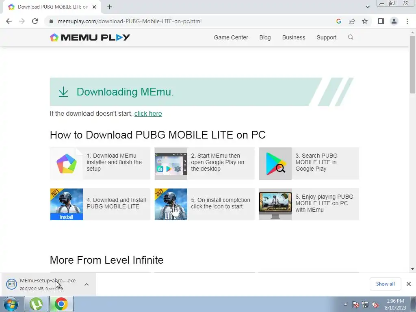Viewport: 416px width, 312px height.
Task: Click the MEmu pentagon logo thumbnail
Action: 66,163
